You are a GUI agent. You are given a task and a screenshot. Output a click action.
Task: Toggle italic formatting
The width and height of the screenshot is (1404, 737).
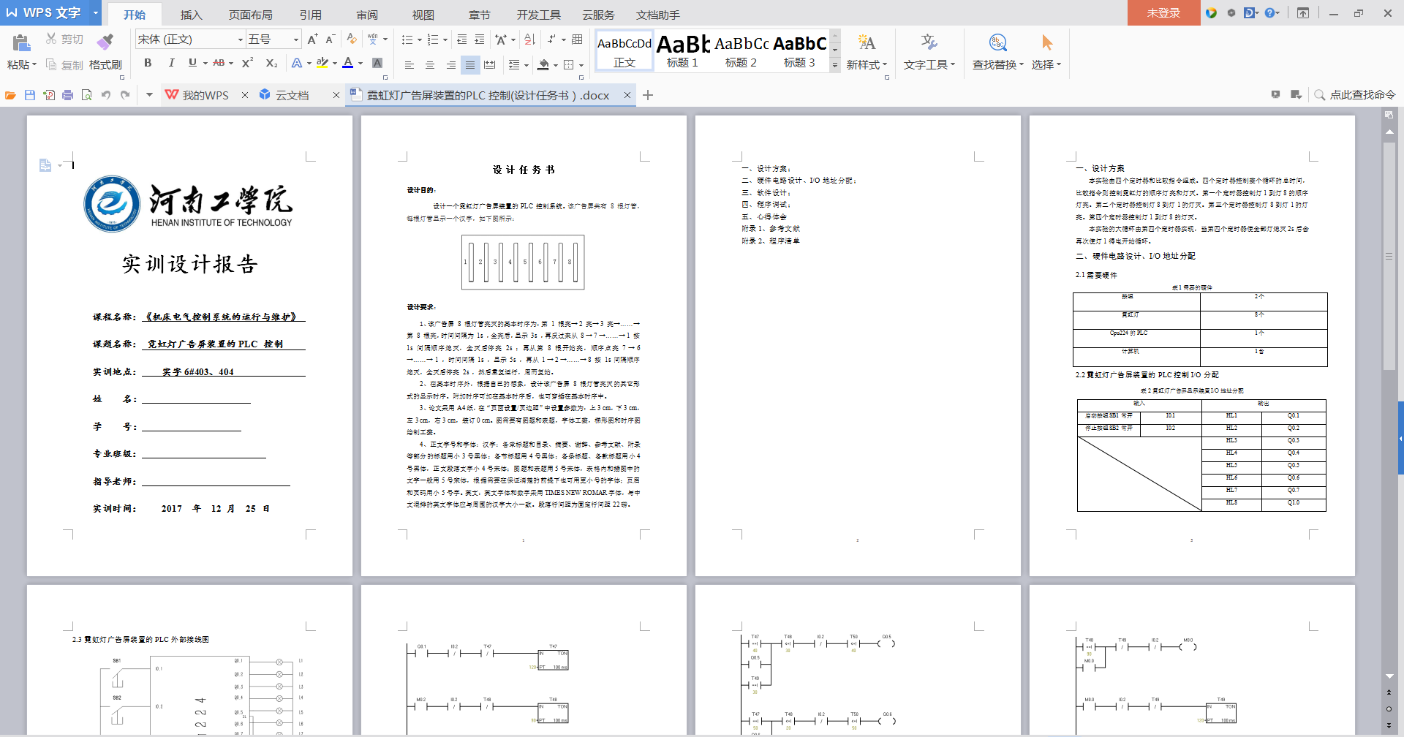(x=171, y=64)
